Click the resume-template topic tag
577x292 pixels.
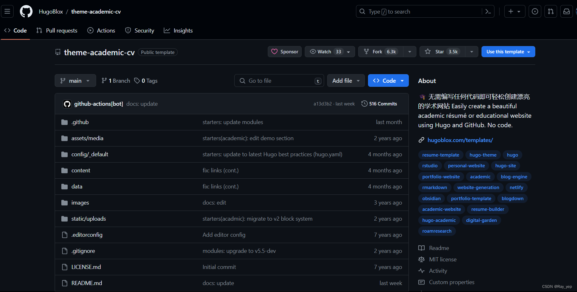pyautogui.click(x=441, y=155)
